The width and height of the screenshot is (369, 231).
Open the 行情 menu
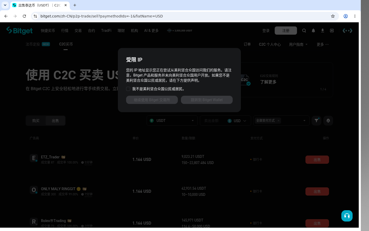pos(65,31)
